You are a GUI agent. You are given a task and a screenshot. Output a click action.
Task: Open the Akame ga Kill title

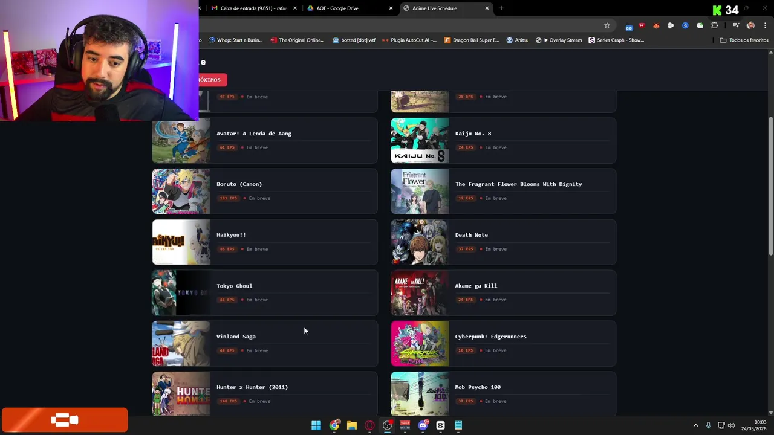pos(476,286)
